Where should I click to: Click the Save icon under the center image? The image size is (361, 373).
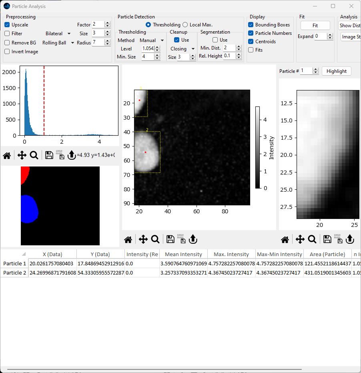coord(170,239)
